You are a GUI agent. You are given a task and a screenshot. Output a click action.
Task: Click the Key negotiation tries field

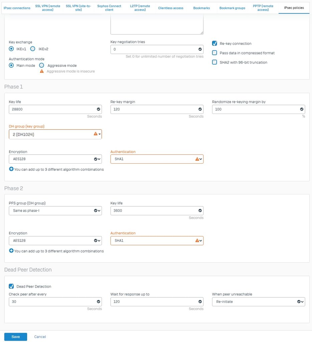click(154, 49)
